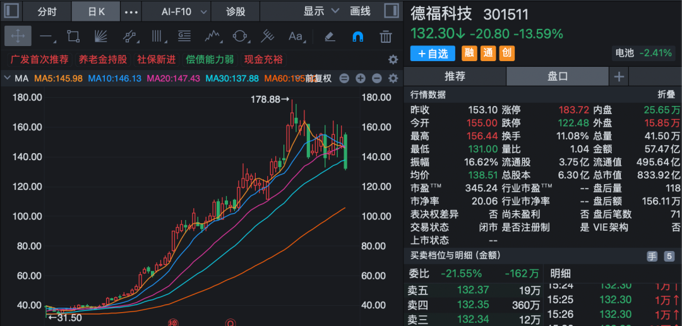The height and width of the screenshot is (326, 682).
Task: Open tag settings gear icon
Action: (x=393, y=59)
